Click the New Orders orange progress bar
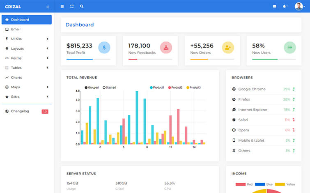 point(199,59)
